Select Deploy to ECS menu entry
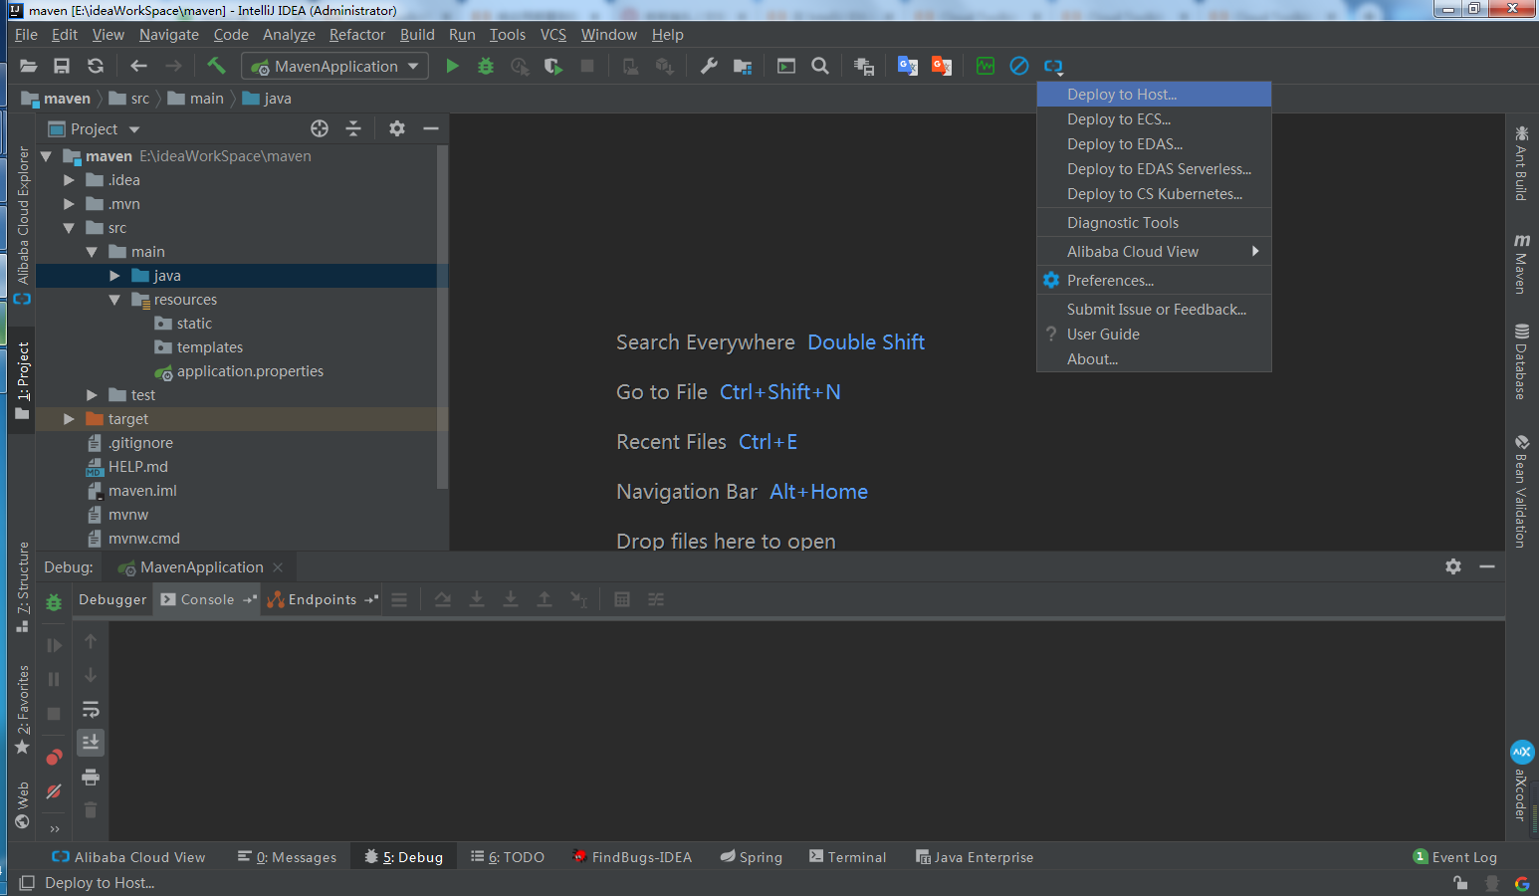The height and width of the screenshot is (896, 1539). [1154, 118]
